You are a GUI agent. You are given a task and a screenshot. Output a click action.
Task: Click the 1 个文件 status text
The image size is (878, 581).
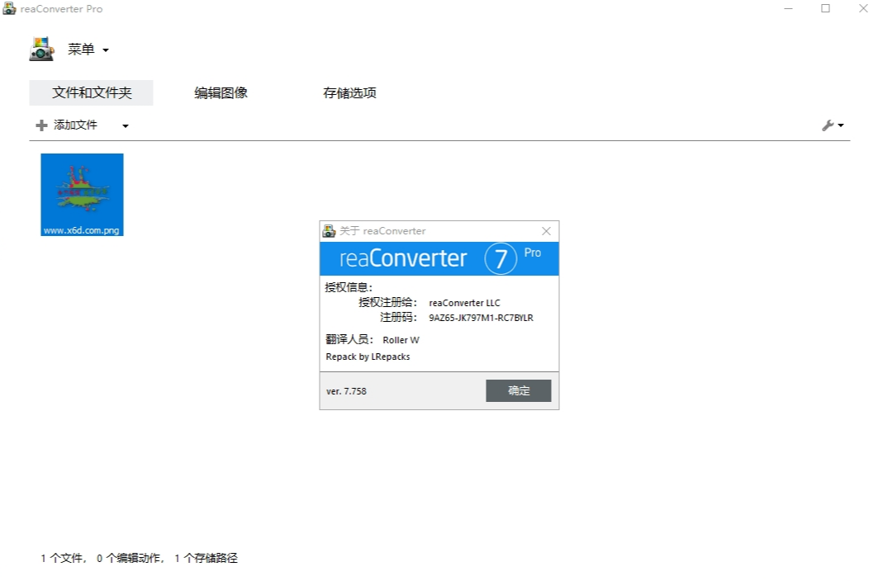click(63, 559)
